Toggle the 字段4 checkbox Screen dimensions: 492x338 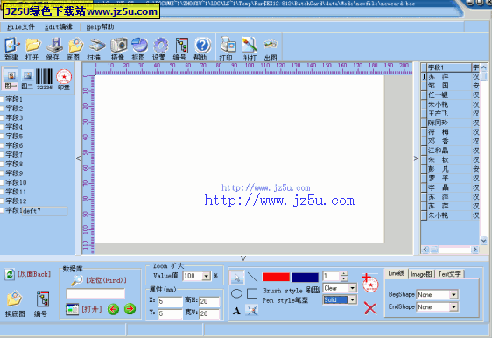point(2,127)
